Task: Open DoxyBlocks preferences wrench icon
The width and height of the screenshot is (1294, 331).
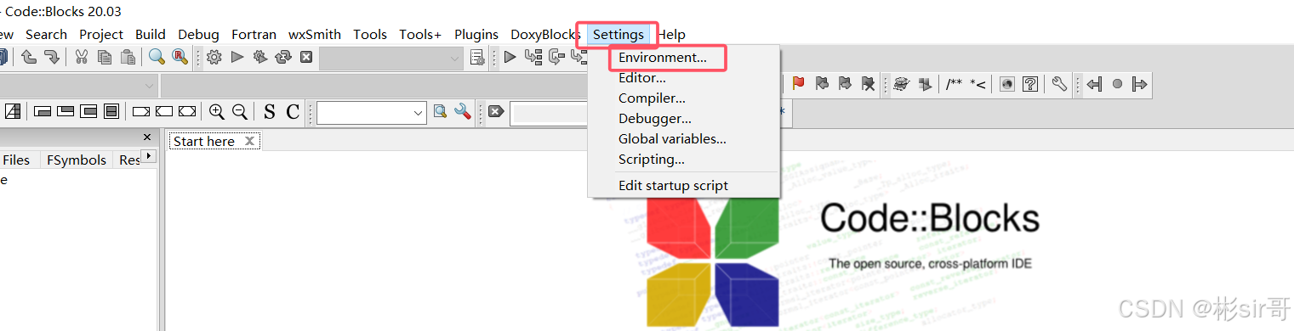Action: 1059,83
